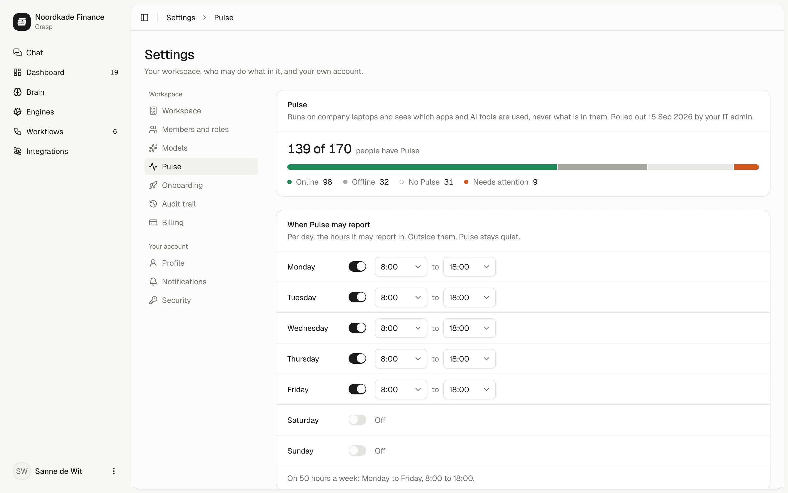788x493 pixels.
Task: Click the Onboarding rocket icon
Action: tap(153, 185)
